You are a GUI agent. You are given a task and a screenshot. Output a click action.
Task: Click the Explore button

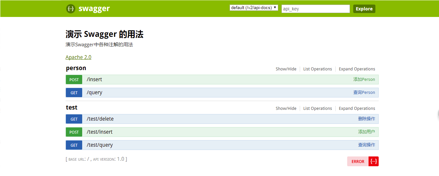click(x=364, y=9)
